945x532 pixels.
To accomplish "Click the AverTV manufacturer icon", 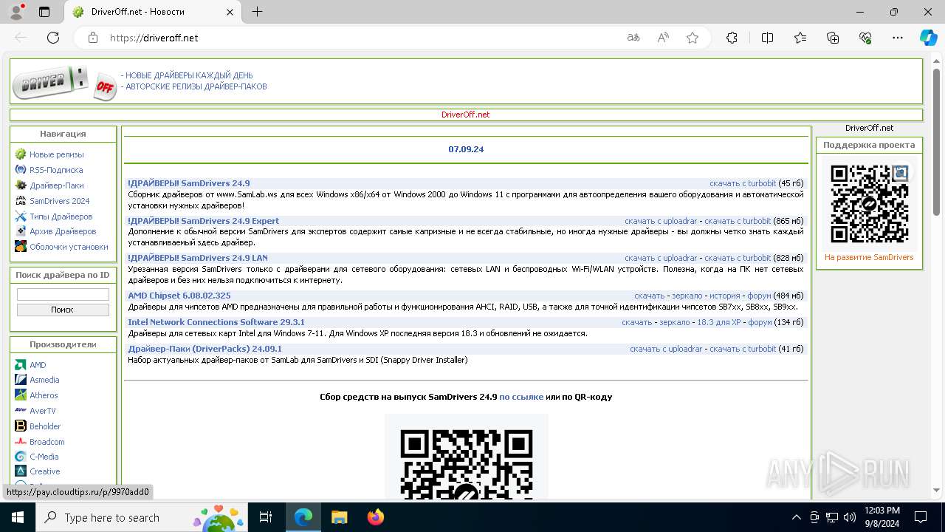I will point(21,411).
